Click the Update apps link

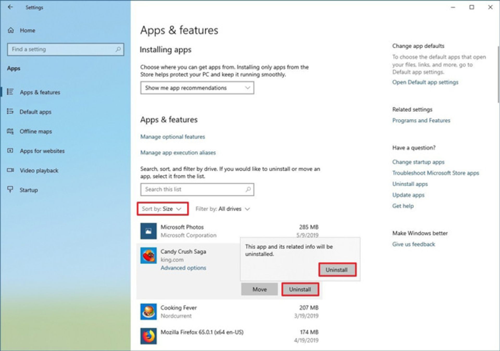click(408, 195)
